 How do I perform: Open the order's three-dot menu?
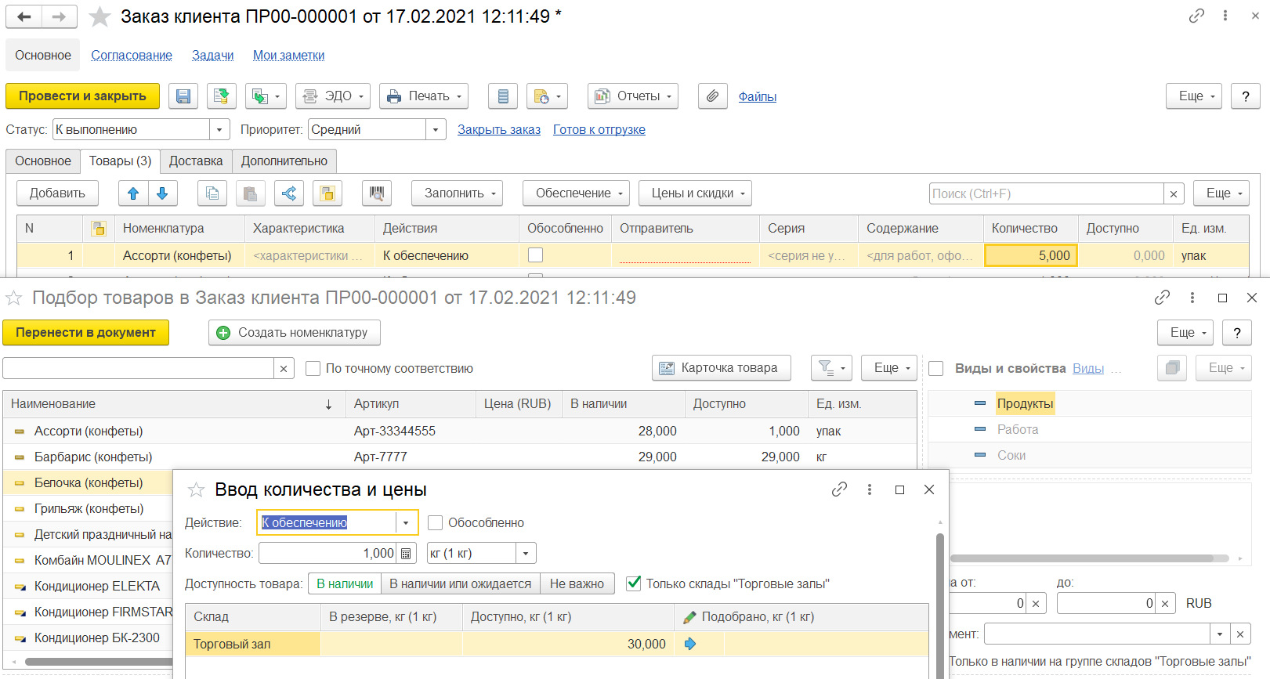1225,16
